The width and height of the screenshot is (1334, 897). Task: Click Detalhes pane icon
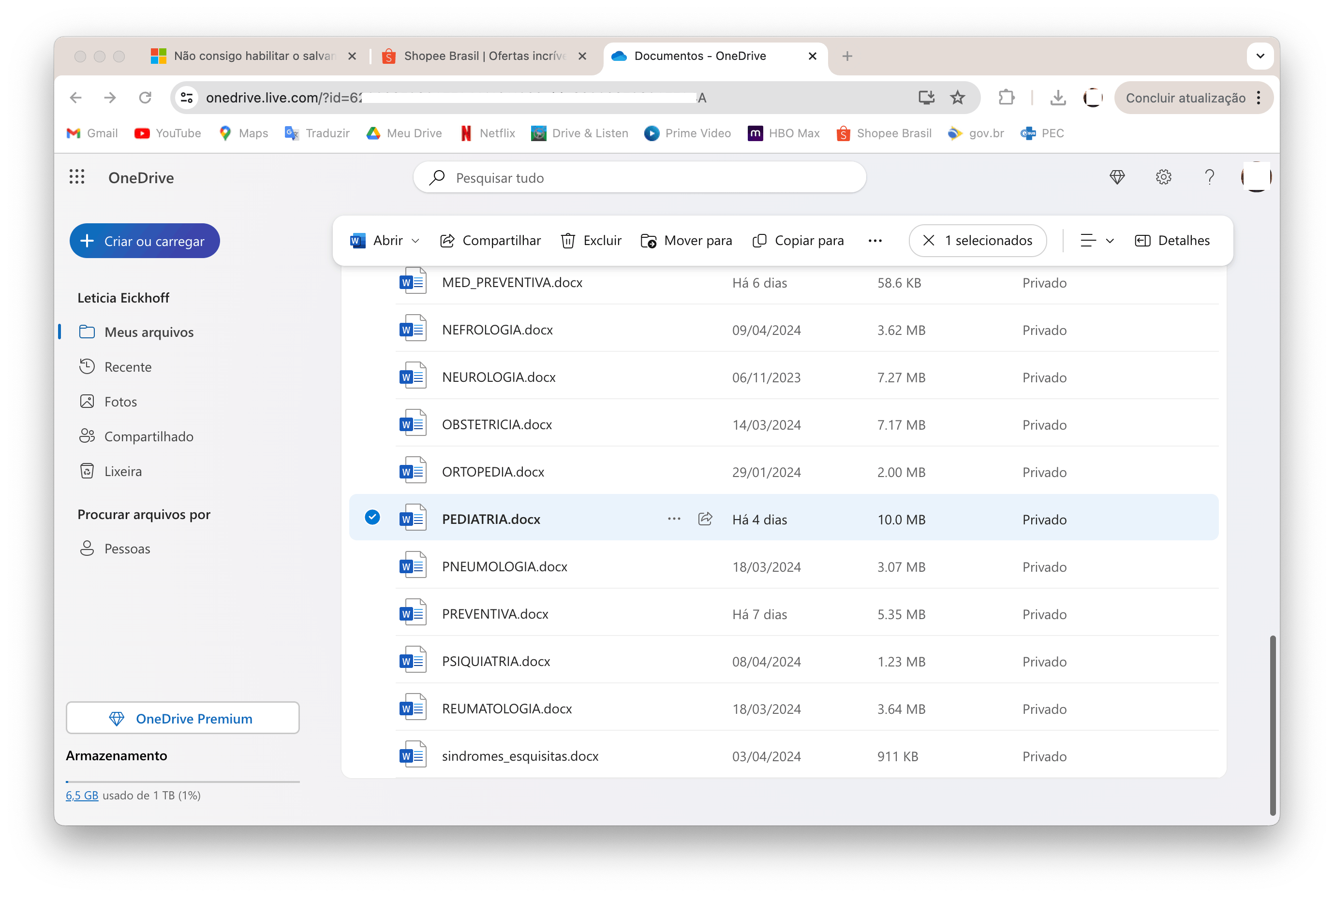[1142, 241]
